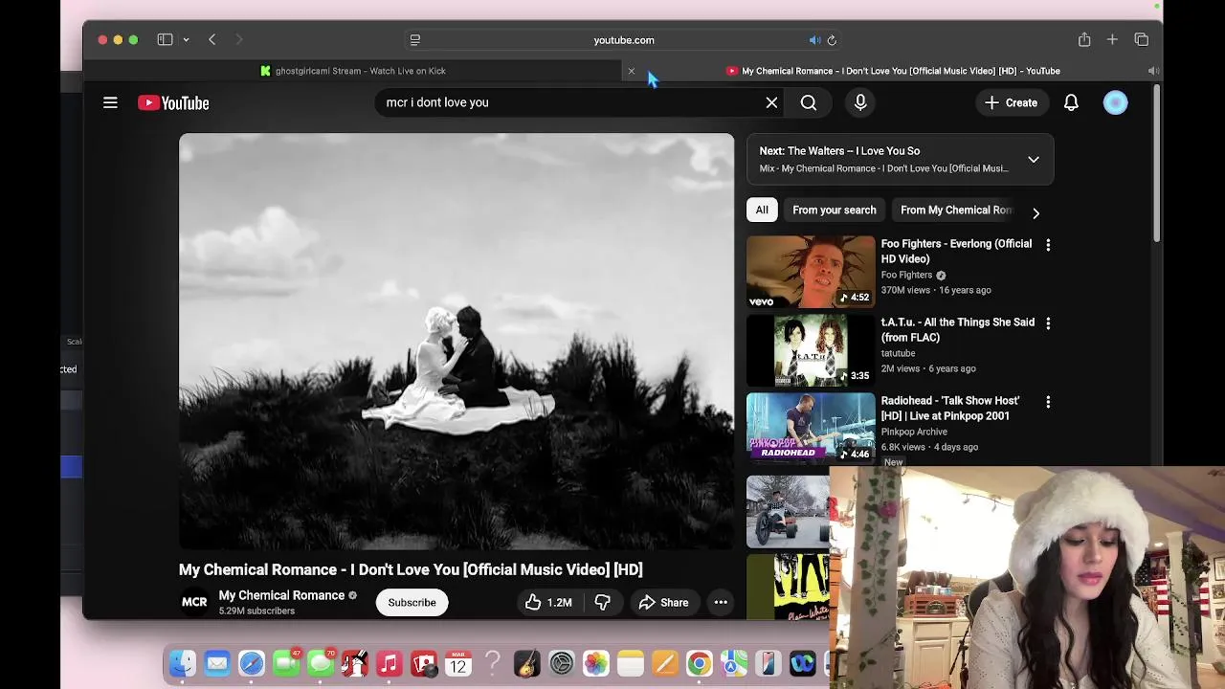This screenshot has width=1225, height=689.
Task: Expand the Safari sidebar dropdown arrow
Action: 186,39
